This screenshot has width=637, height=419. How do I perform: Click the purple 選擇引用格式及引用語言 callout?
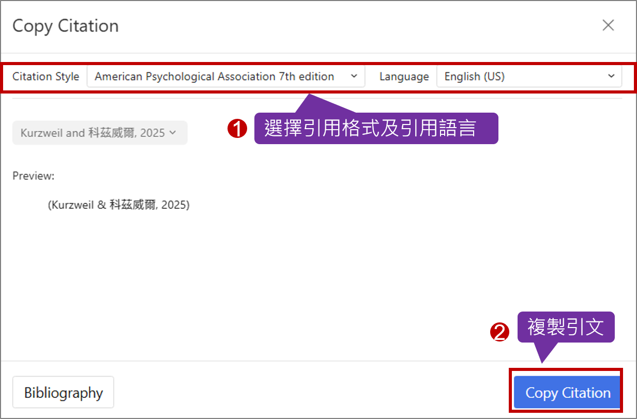point(375,129)
